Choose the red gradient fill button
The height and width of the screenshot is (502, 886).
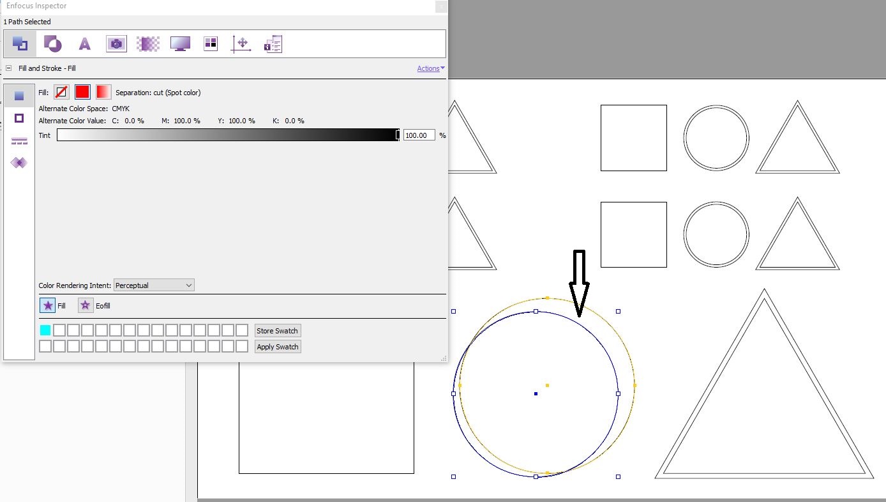(x=103, y=92)
